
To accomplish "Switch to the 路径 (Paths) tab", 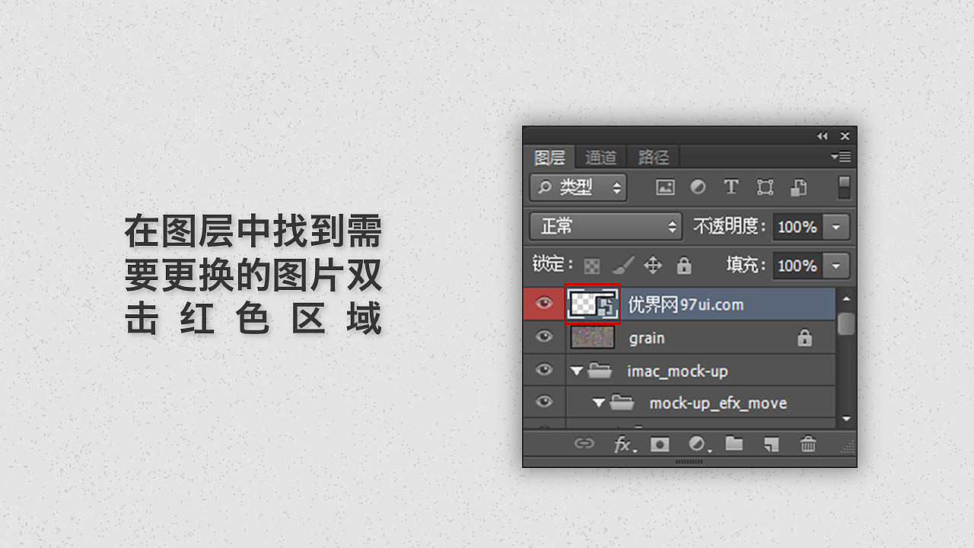I will (653, 157).
